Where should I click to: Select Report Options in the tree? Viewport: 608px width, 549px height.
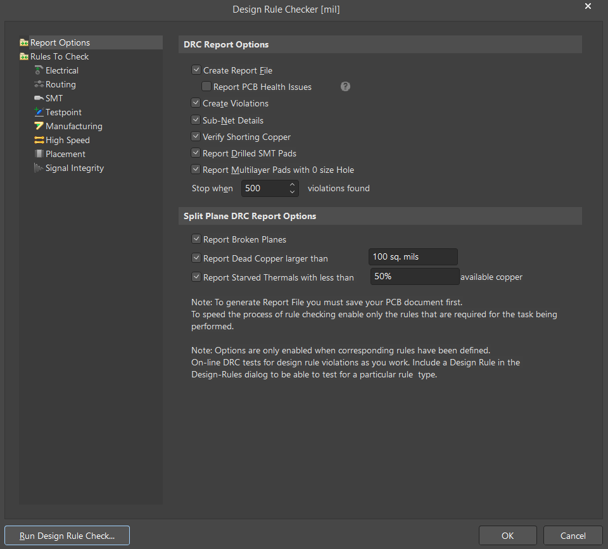point(60,42)
